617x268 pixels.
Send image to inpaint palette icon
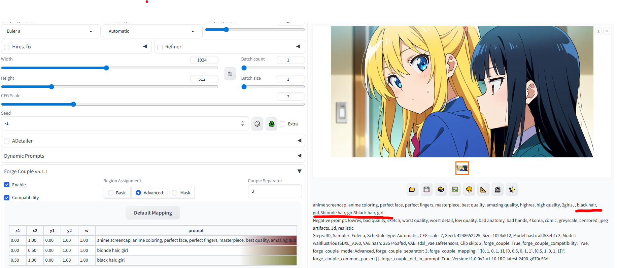click(x=469, y=190)
